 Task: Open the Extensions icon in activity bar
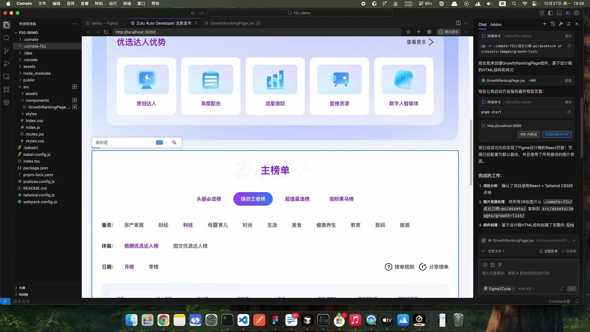6,89
